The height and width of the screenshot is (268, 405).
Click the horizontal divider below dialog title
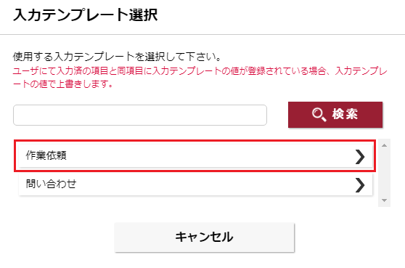click(x=202, y=34)
